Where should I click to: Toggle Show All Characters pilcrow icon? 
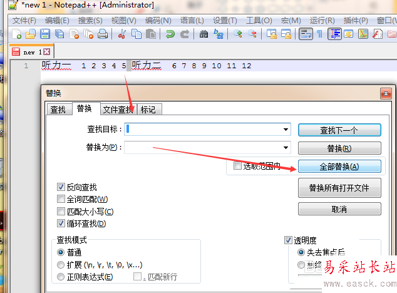320,34
